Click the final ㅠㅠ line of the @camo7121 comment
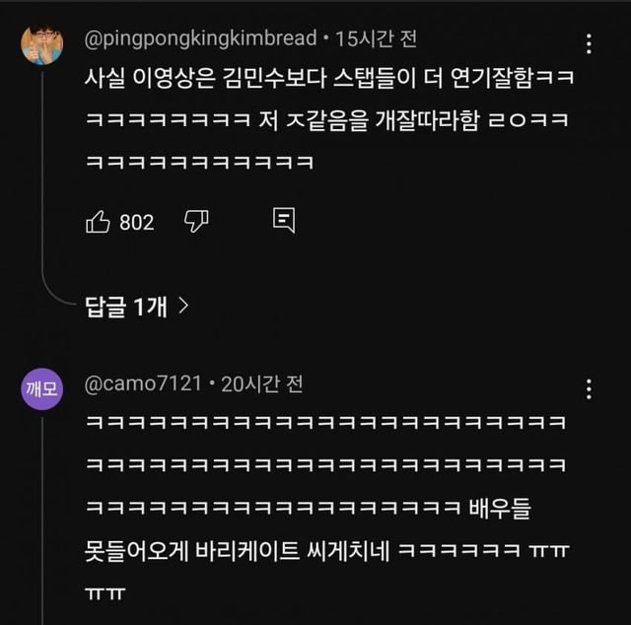 [106, 593]
